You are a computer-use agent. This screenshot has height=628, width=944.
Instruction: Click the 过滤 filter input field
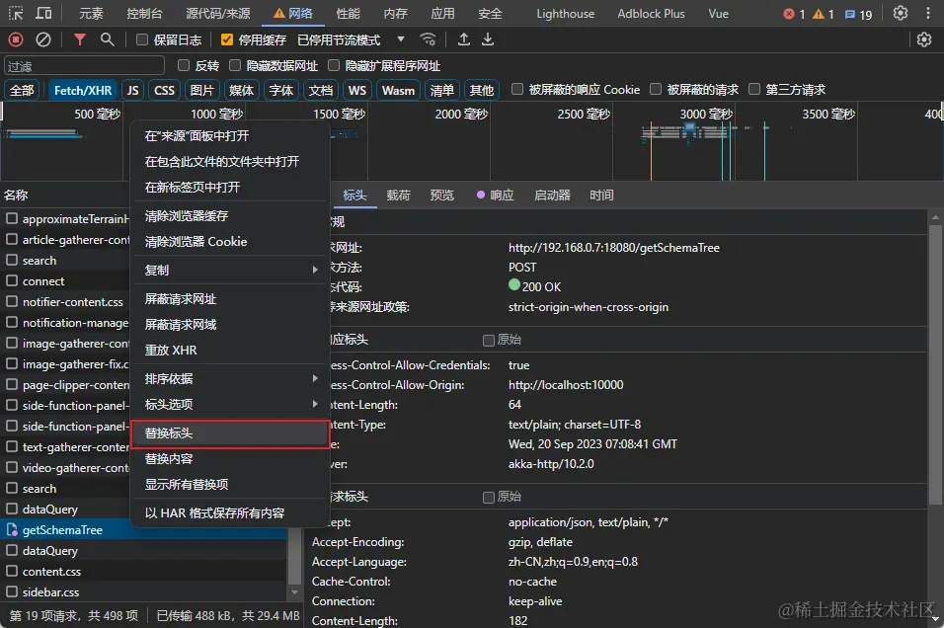click(x=84, y=65)
